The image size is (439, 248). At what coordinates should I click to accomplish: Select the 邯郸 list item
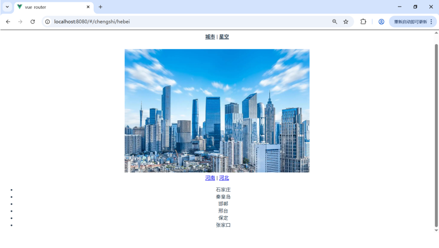pos(223,204)
